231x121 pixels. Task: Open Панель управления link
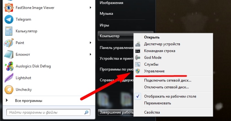(x=116, y=48)
